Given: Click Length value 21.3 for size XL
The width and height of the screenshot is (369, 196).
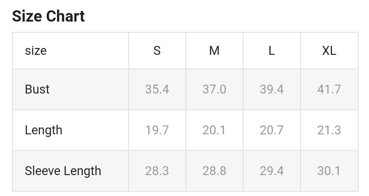Looking at the screenshot, I should point(329,130).
